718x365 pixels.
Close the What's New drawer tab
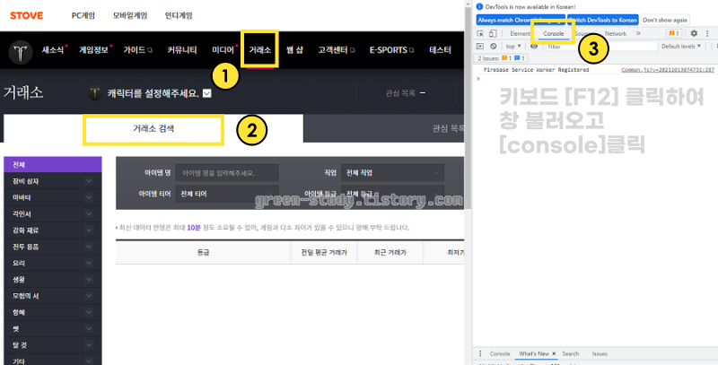(554, 353)
